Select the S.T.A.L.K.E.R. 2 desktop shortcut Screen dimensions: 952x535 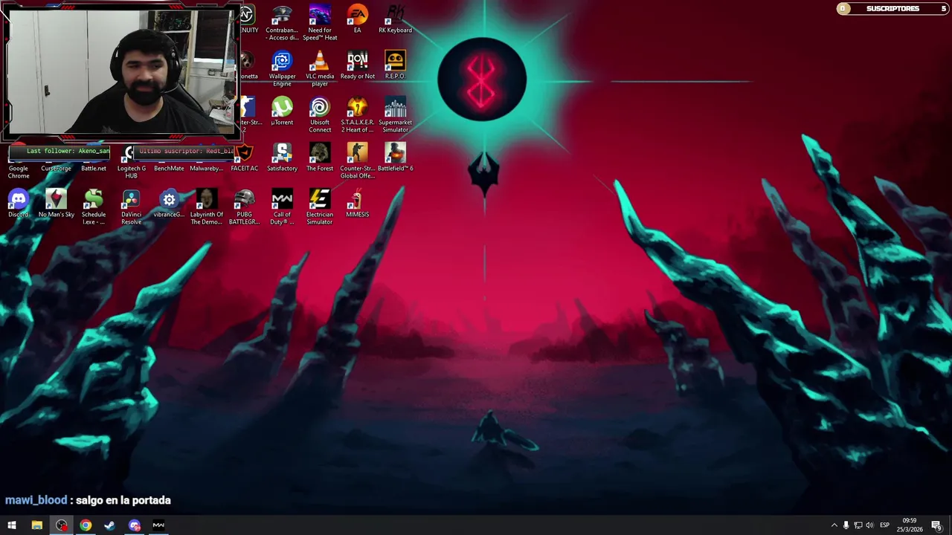click(357, 114)
